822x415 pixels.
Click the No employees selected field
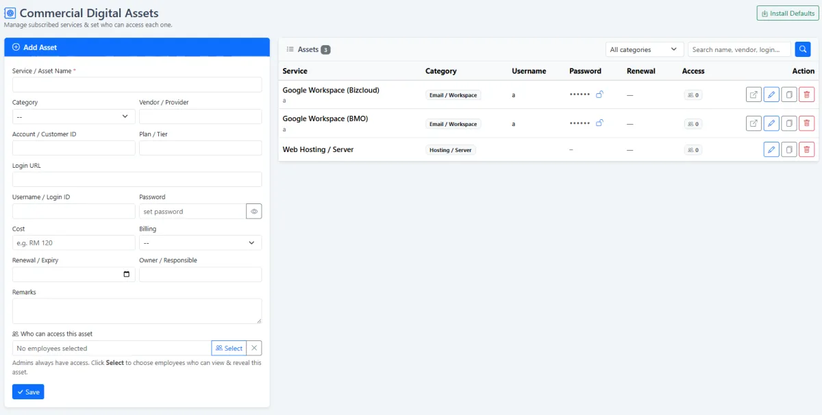(112, 348)
